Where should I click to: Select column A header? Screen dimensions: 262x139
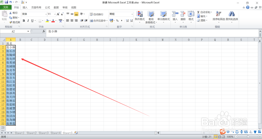pos(11,40)
